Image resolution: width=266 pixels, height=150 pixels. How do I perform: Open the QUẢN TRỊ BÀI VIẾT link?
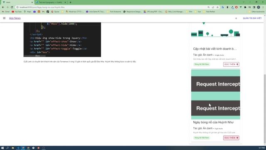[252, 18]
